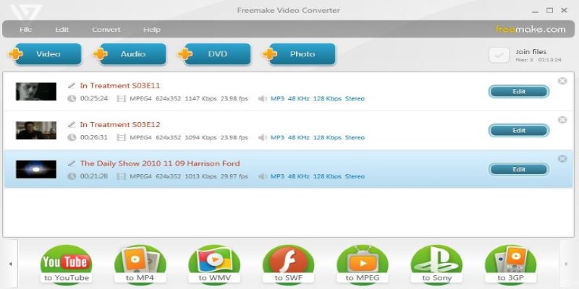Click the film icon for S03E12 video info

click(x=121, y=137)
